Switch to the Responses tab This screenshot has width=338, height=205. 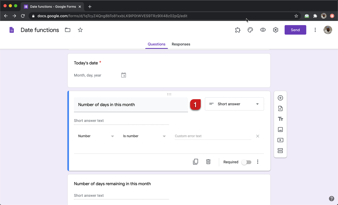(x=181, y=44)
